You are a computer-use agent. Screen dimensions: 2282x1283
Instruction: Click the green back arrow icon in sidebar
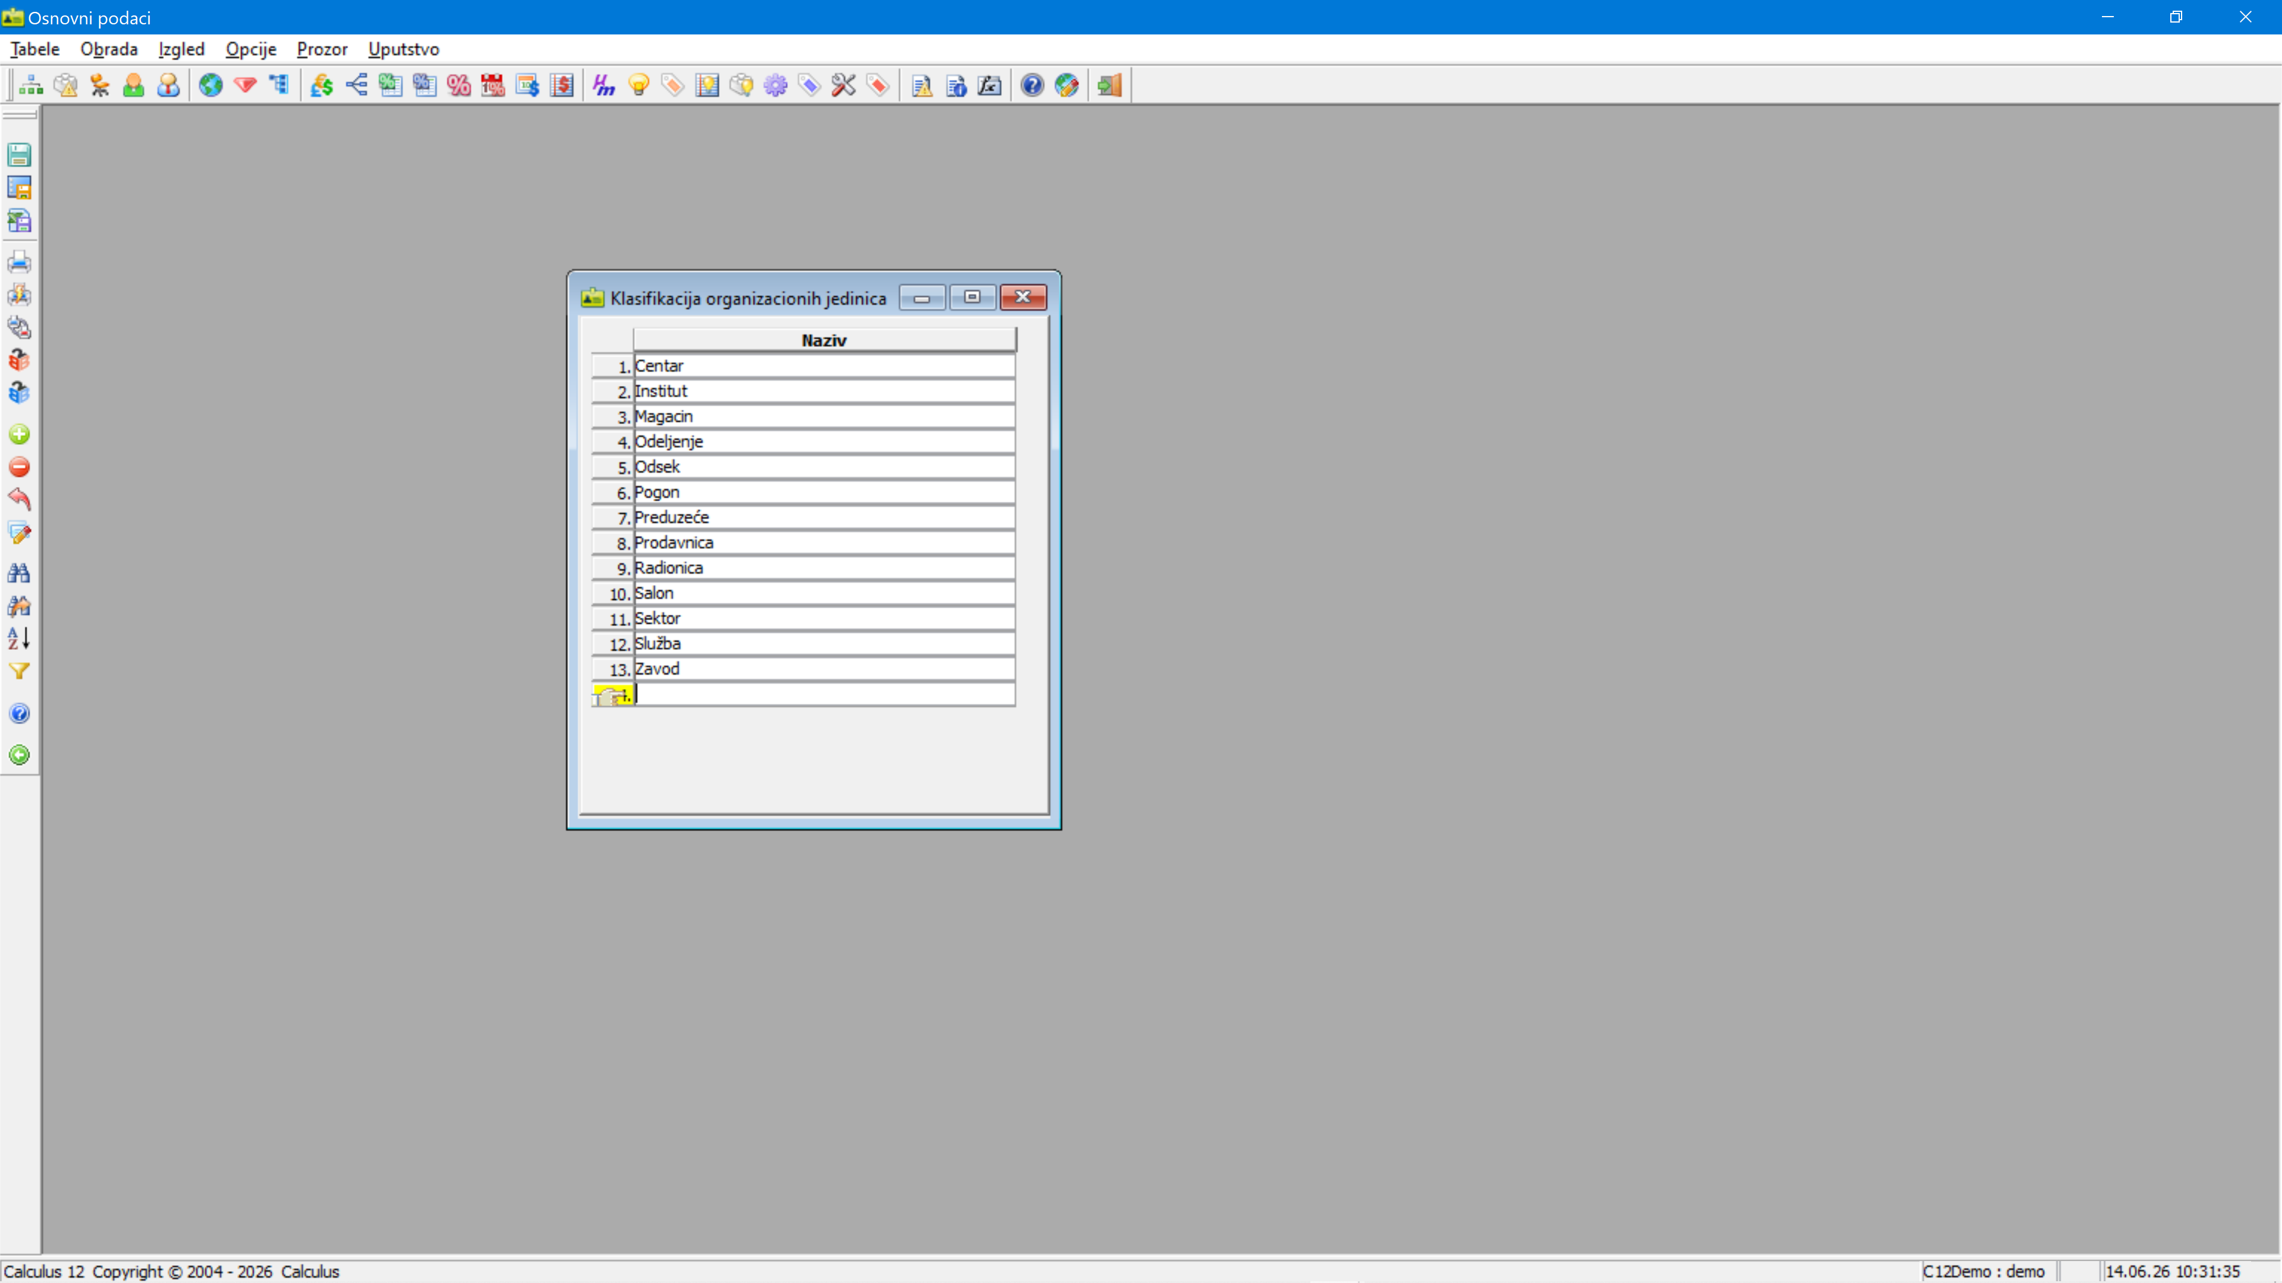tap(20, 756)
